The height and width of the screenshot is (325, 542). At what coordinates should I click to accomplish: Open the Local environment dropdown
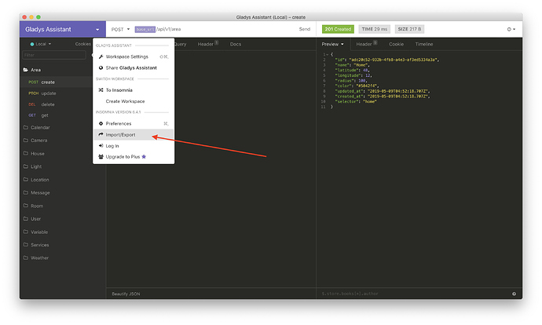pyautogui.click(x=41, y=44)
